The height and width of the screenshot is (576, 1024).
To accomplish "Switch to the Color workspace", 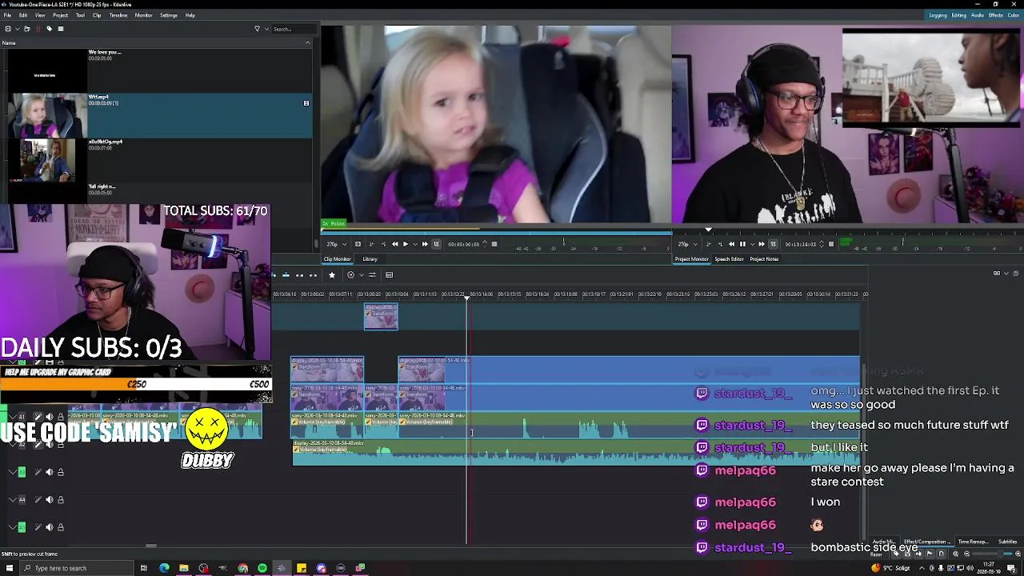I will [1014, 15].
